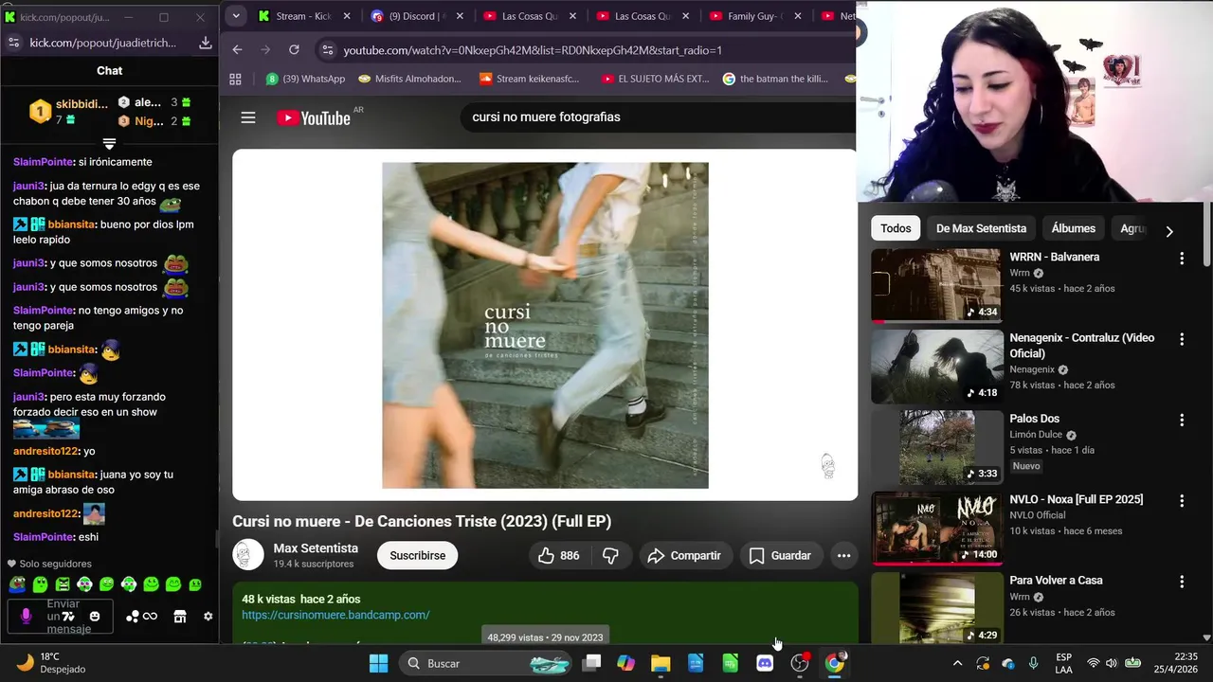Open the WhatsApp bookmark
The width and height of the screenshot is (1213, 682).
305,79
